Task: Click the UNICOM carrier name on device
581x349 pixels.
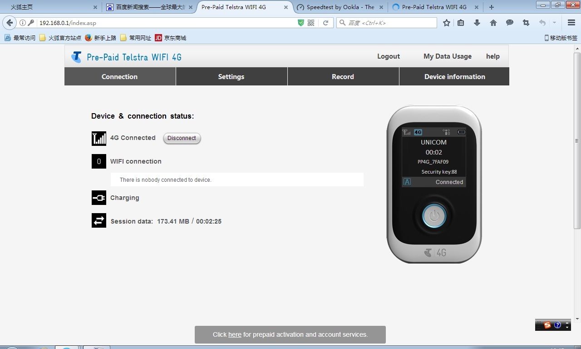Action: click(433, 142)
